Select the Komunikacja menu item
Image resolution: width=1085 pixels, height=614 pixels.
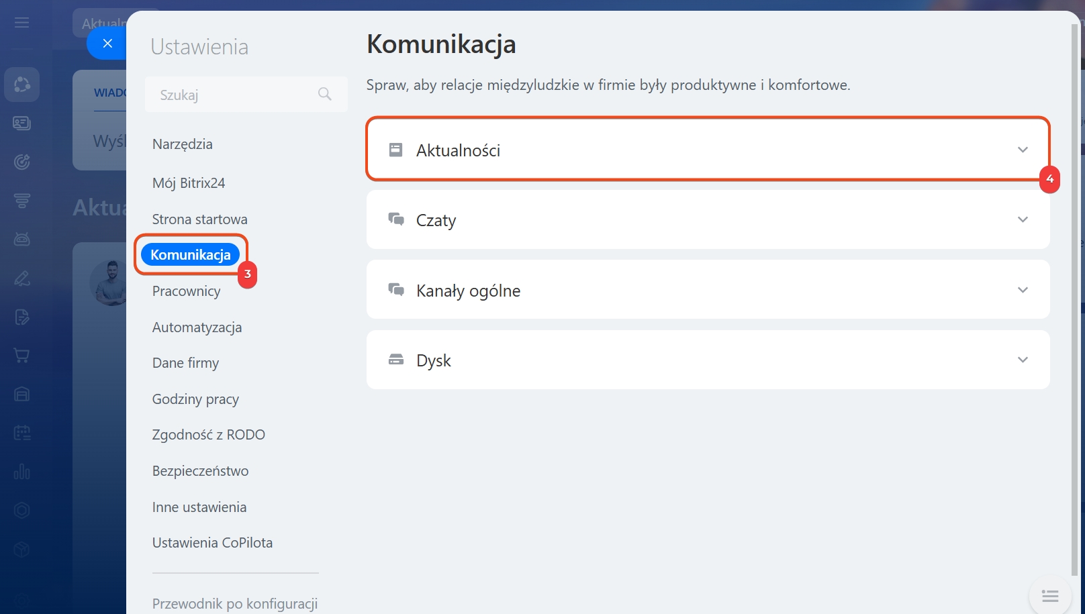(x=191, y=255)
